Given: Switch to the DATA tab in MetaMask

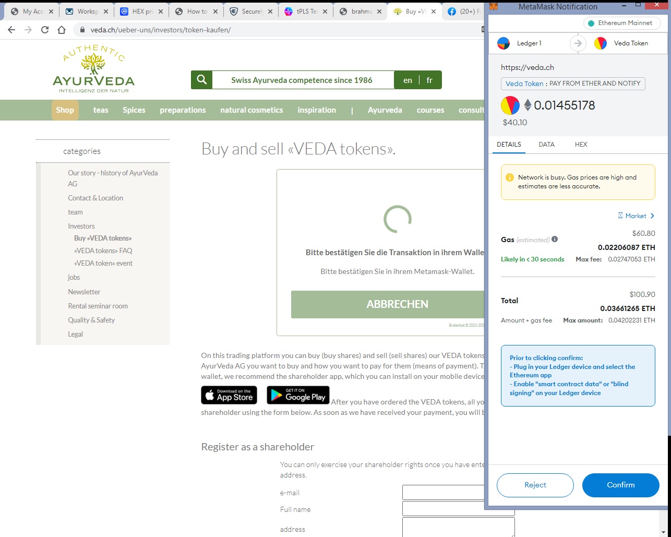Looking at the screenshot, I should tap(546, 144).
